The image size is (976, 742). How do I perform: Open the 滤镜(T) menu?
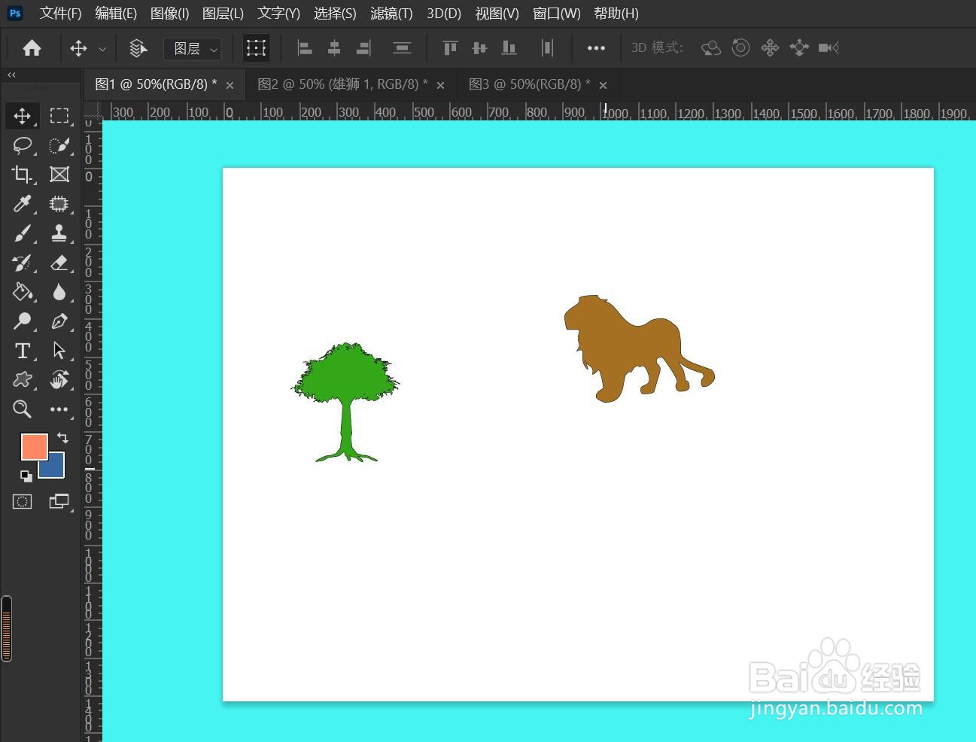click(x=391, y=14)
